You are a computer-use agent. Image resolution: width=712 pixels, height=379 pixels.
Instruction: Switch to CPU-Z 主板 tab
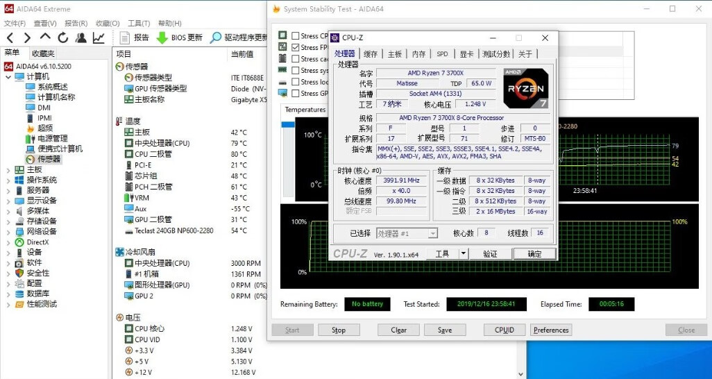click(395, 54)
